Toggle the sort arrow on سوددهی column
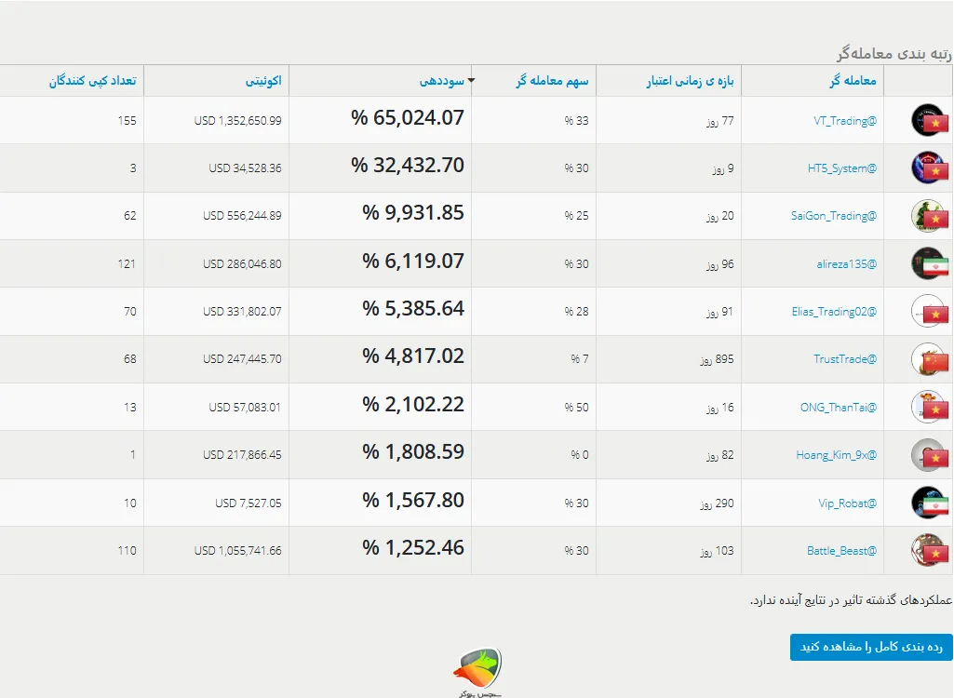 (473, 80)
